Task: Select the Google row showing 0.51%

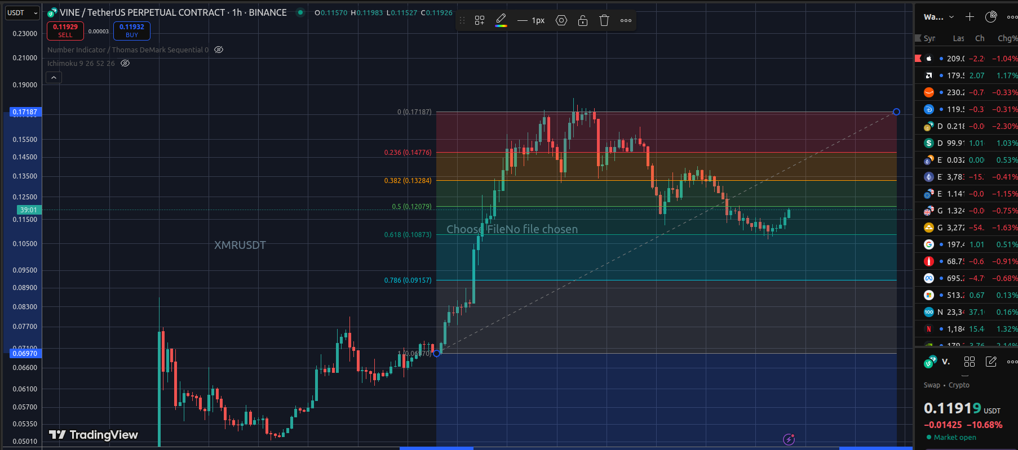Action: (966, 244)
